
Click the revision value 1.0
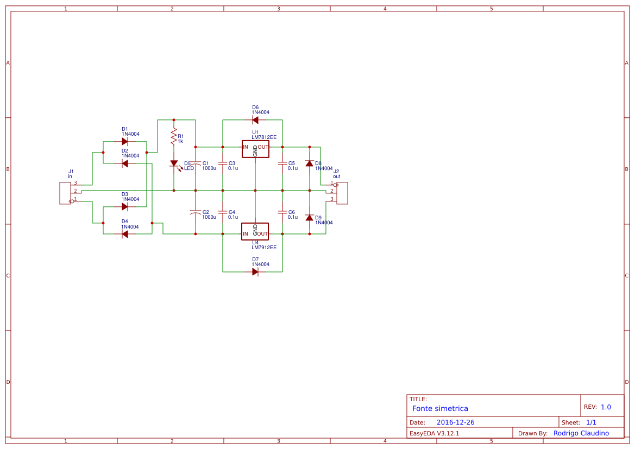click(606, 407)
